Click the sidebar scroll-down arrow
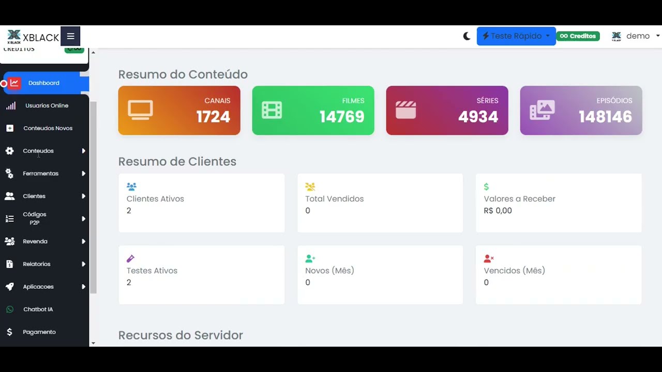Viewport: 662px width, 372px height. coord(93,343)
